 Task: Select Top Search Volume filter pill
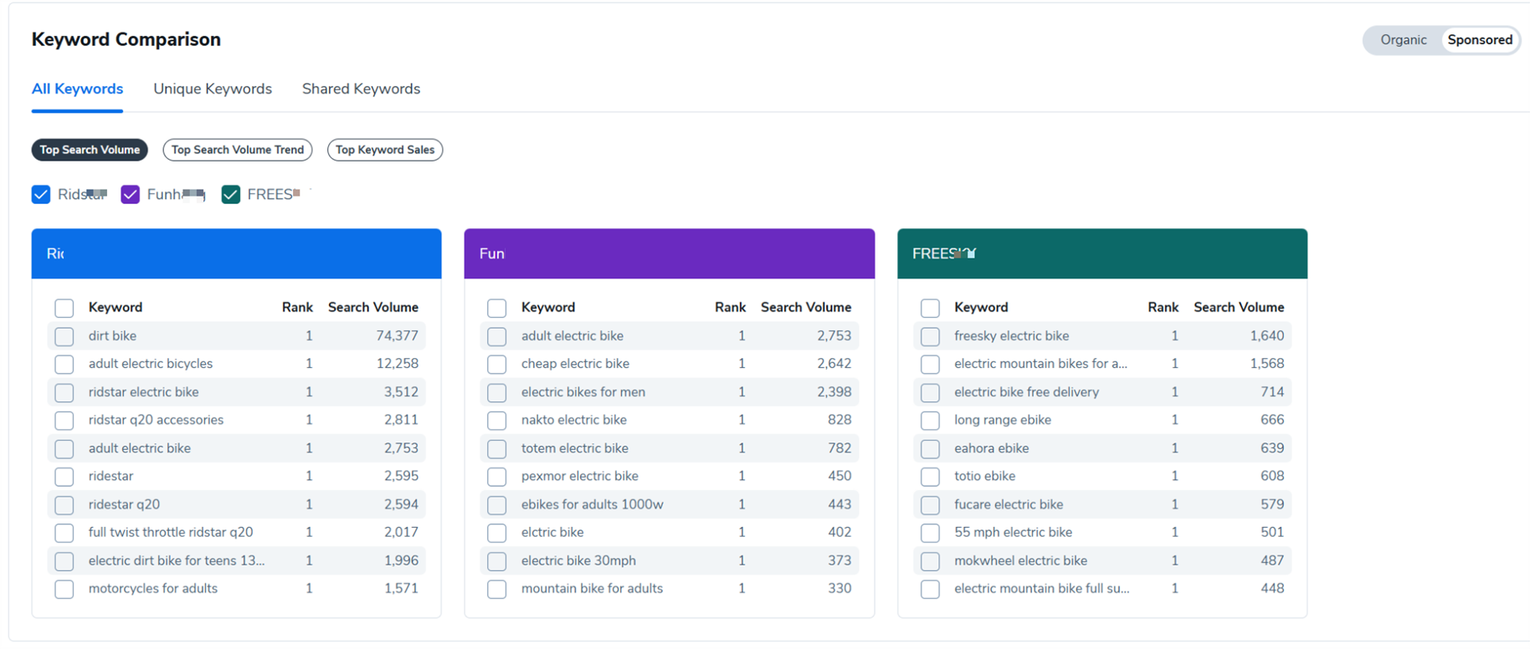coord(90,150)
